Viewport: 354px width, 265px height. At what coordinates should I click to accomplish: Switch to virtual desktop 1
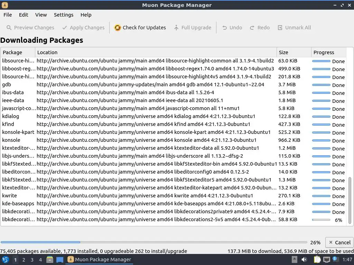(15, 260)
